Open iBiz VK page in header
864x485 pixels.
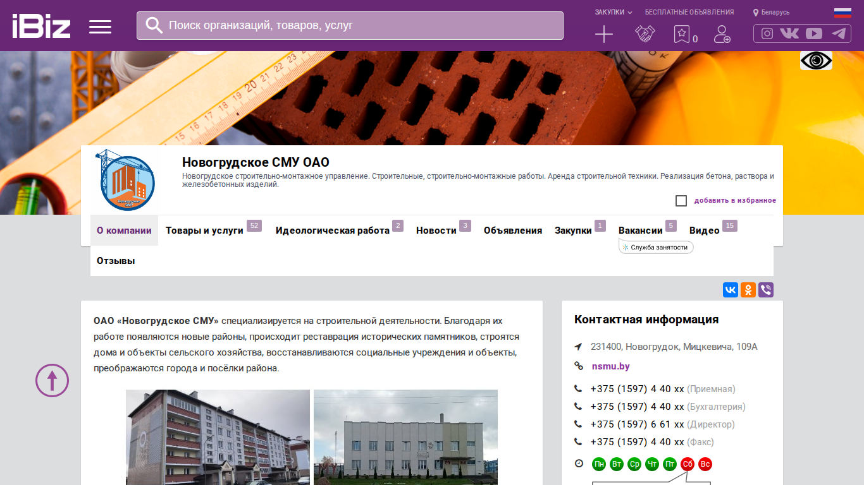(x=789, y=33)
